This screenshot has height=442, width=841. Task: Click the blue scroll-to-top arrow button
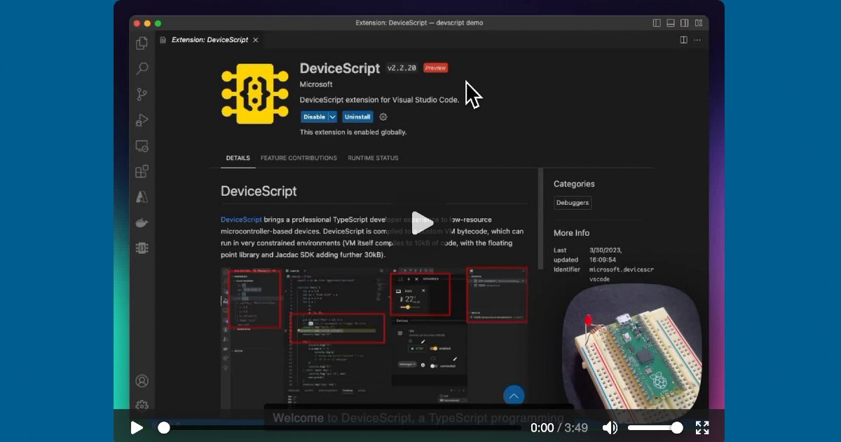[514, 396]
